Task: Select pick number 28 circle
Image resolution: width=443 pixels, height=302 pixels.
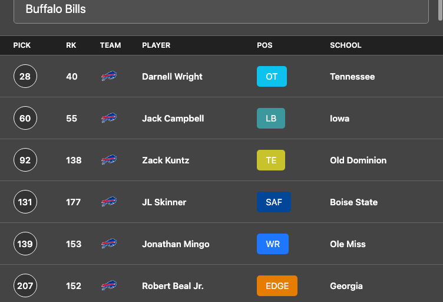Action: (25, 76)
